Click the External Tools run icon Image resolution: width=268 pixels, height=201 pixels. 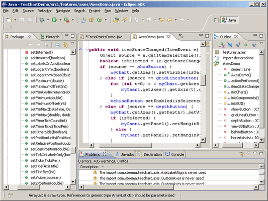[x=66, y=20]
